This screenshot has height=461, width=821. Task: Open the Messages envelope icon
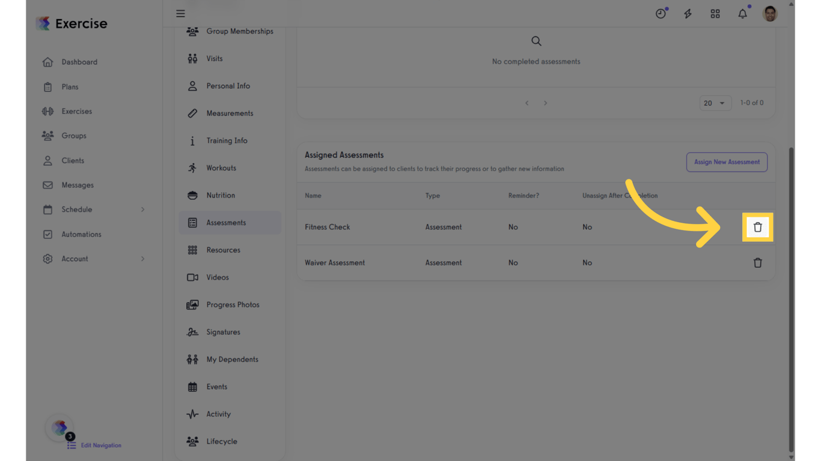point(47,185)
